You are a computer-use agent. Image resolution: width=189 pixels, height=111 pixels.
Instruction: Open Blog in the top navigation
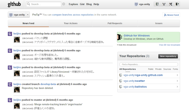(89, 4)
